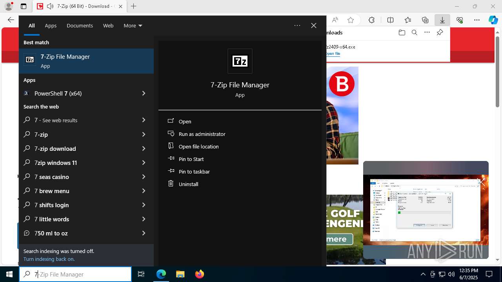Add this page to favorites star
Viewport: 502px width, 282px height.
(x=351, y=20)
